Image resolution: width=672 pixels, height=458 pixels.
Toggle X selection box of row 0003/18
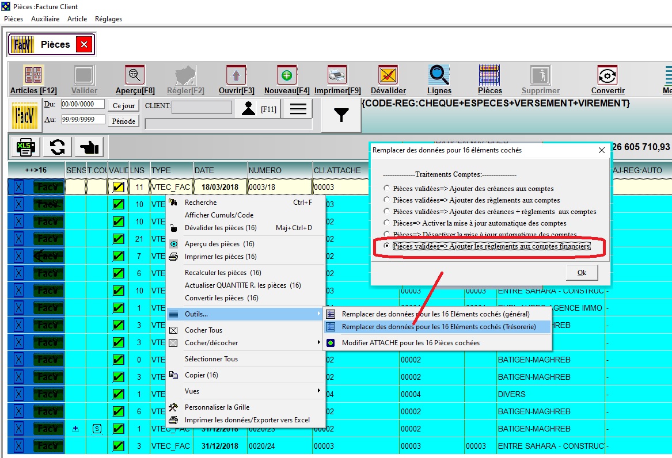(x=19, y=187)
